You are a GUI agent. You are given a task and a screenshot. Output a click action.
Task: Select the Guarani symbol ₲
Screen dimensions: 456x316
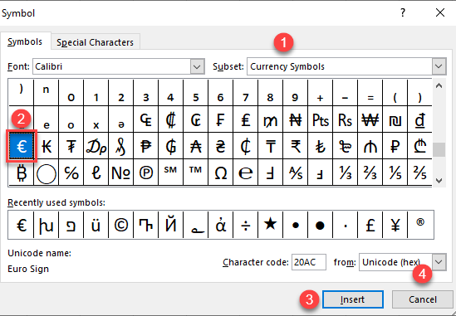point(171,146)
